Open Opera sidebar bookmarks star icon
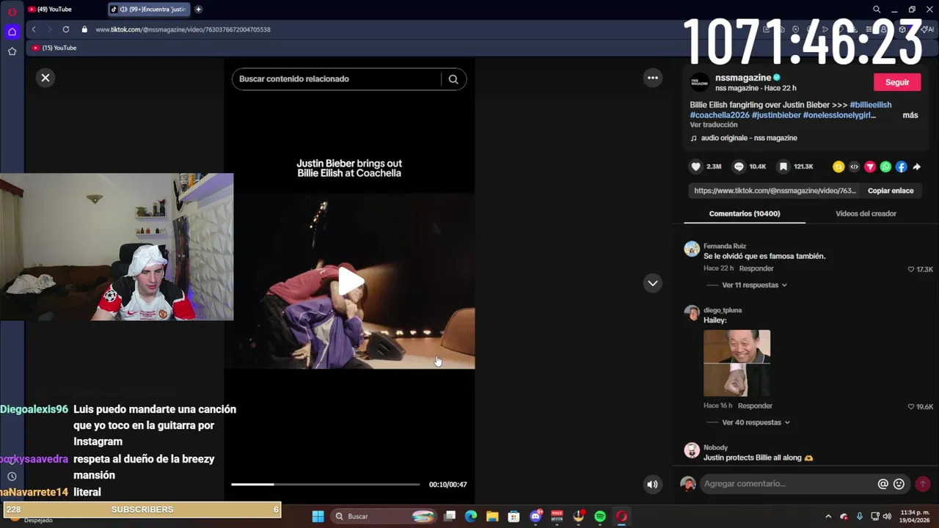 (x=12, y=51)
